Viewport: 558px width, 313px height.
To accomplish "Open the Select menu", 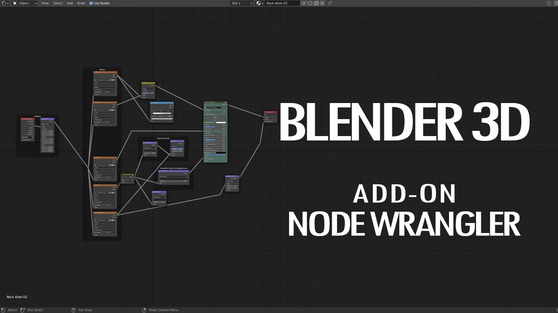I will [x=58, y=3].
